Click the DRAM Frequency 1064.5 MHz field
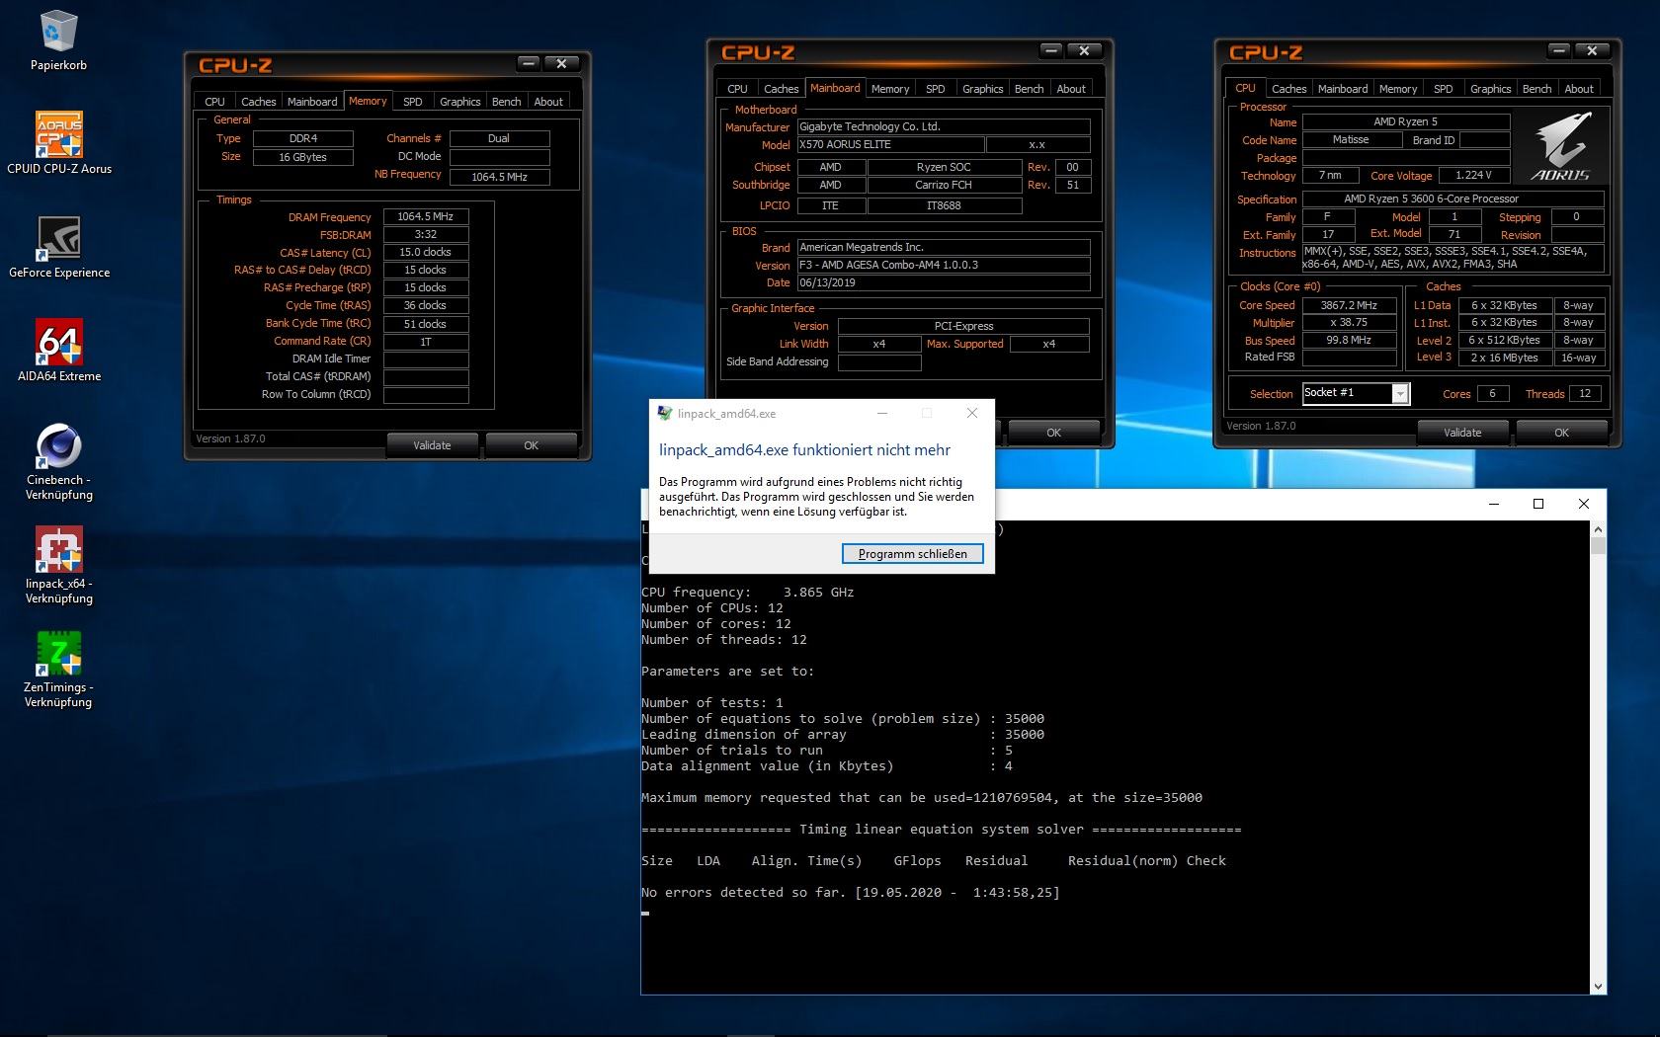This screenshot has width=1660, height=1037. pos(426,216)
